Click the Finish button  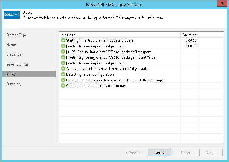185,153
